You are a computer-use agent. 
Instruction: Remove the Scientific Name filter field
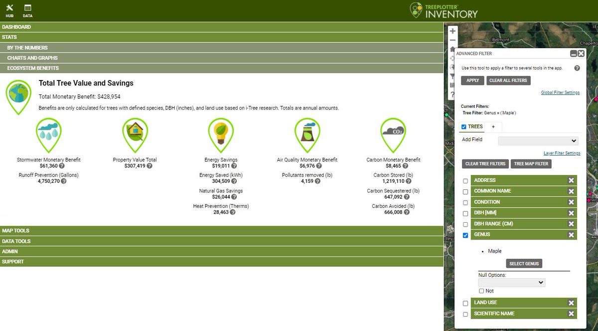571,314
